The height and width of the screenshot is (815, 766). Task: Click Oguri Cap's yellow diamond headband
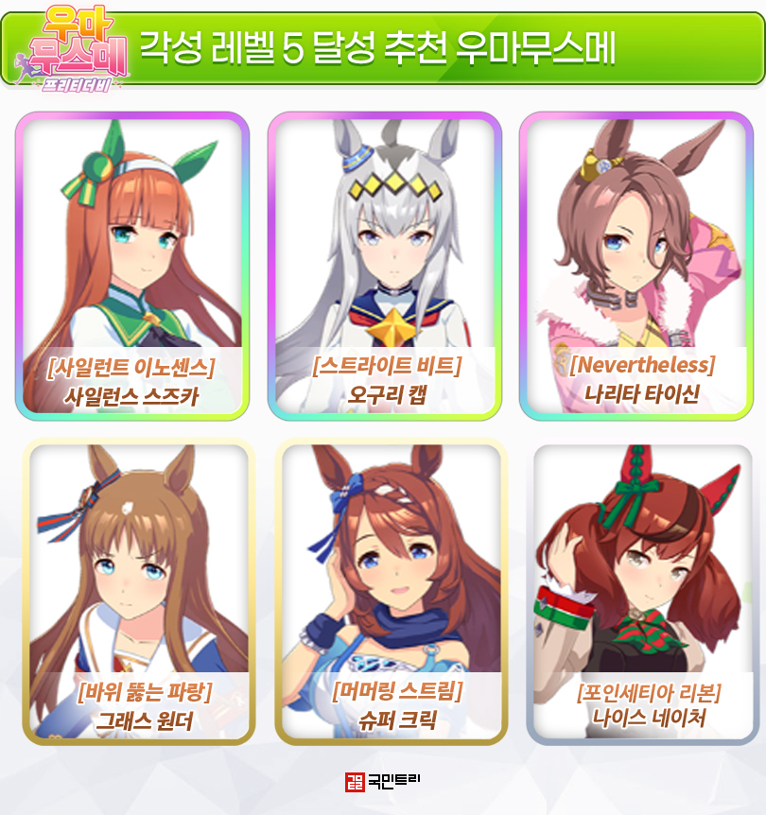(x=394, y=185)
